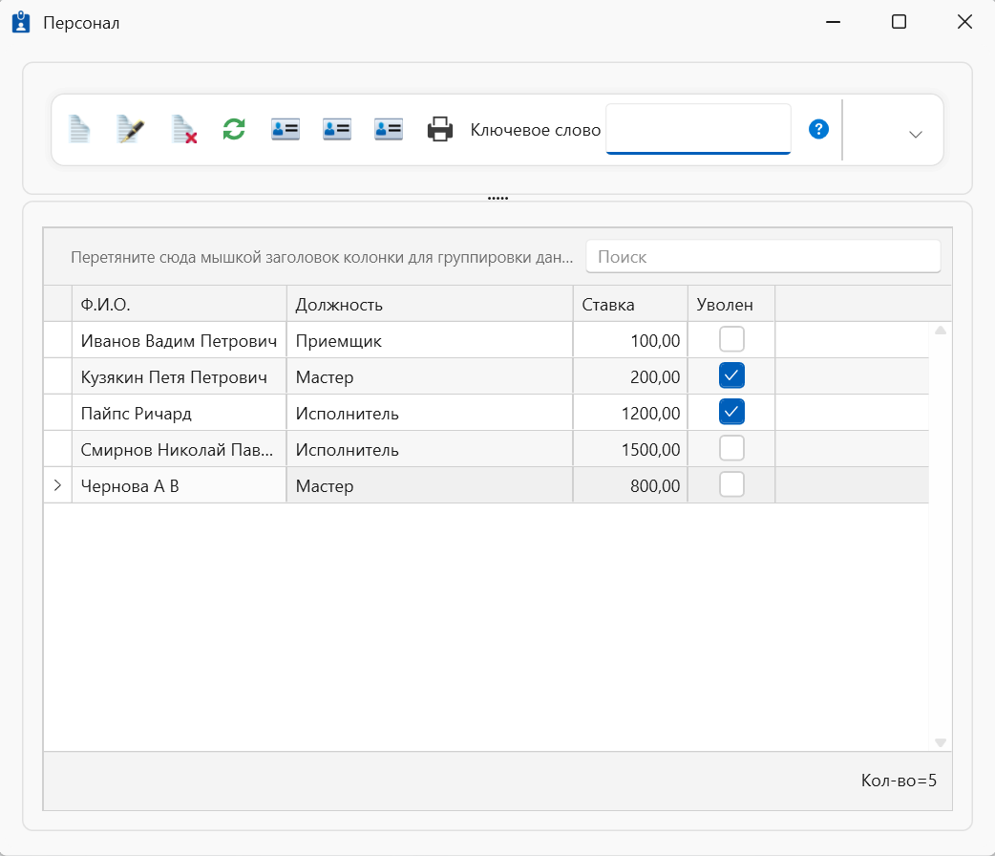
Task: Click the rate value 1200,00
Action: tap(650, 414)
